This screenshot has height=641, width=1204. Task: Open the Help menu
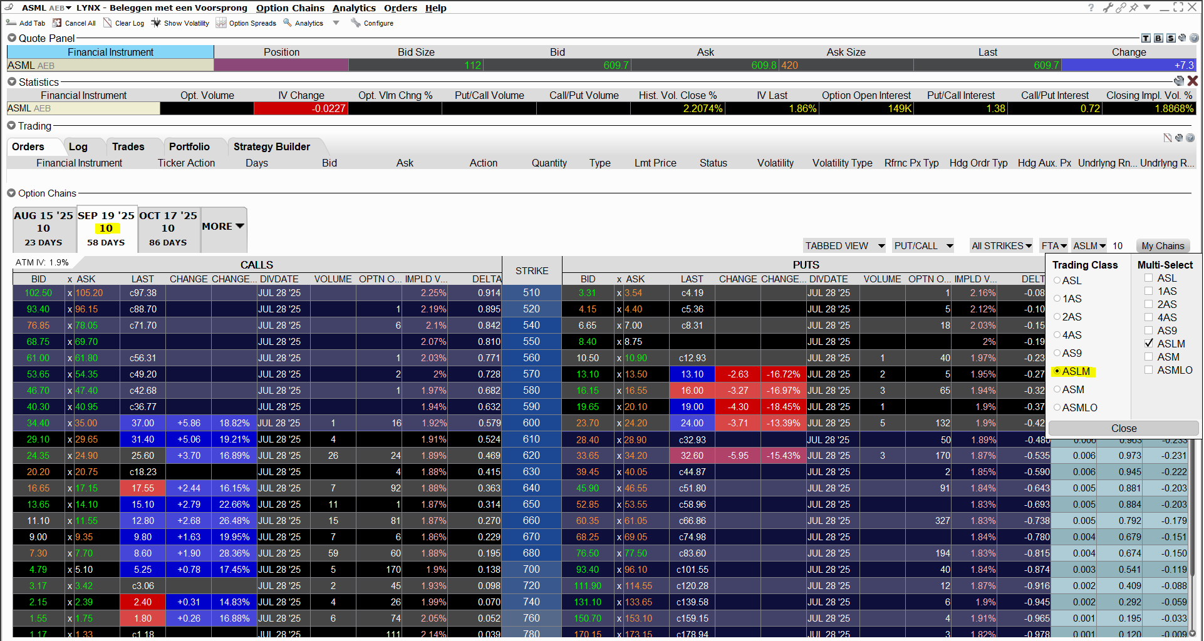[x=435, y=8]
